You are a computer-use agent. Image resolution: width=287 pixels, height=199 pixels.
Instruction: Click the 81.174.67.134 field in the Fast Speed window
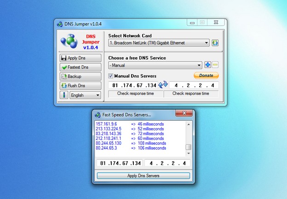point(120,163)
